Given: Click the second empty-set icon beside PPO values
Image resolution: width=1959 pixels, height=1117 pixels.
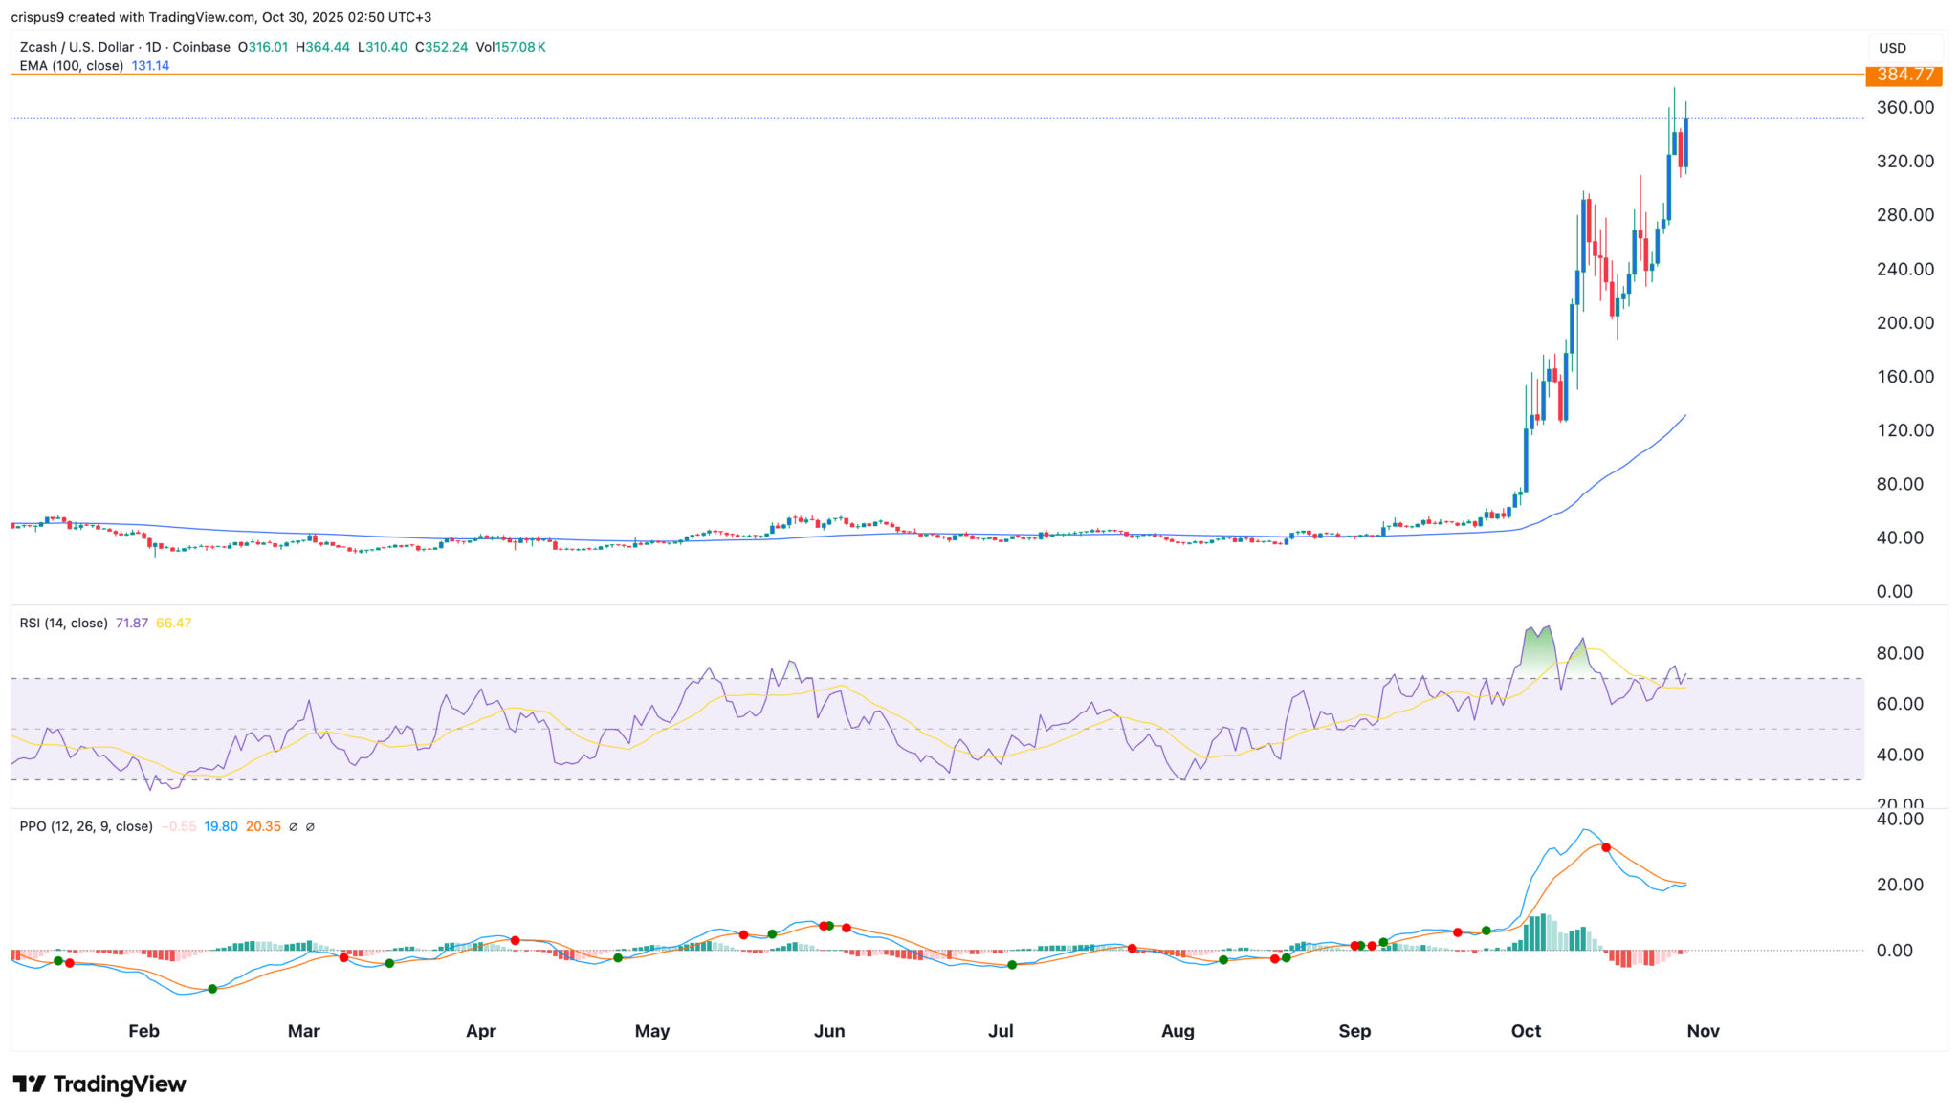Looking at the screenshot, I should pos(310,826).
